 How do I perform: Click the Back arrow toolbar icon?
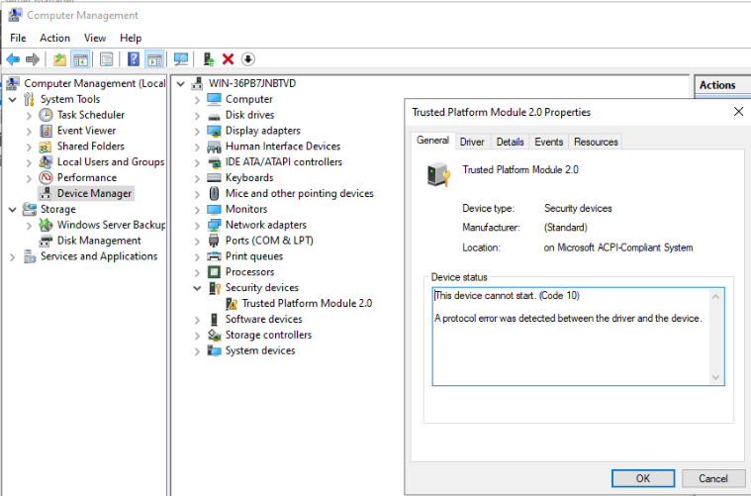13,59
